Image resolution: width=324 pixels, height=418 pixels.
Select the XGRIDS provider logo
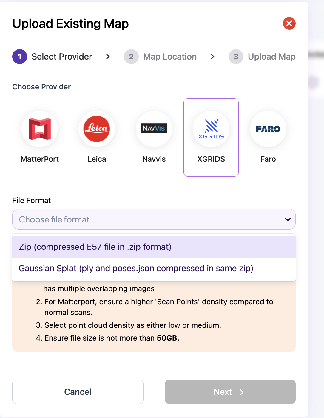coord(211,129)
